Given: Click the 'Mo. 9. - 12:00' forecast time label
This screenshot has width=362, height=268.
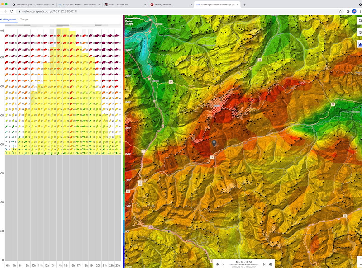Looking at the screenshot, I should [x=244, y=262].
